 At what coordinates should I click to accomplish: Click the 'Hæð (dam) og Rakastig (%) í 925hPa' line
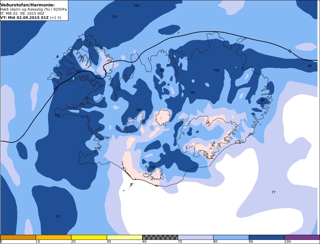(34, 9)
